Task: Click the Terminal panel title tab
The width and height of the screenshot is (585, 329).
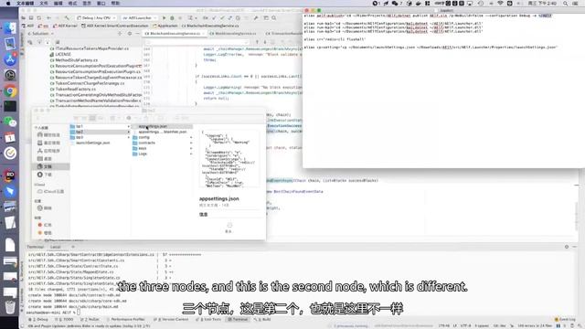Action: [x=35, y=247]
